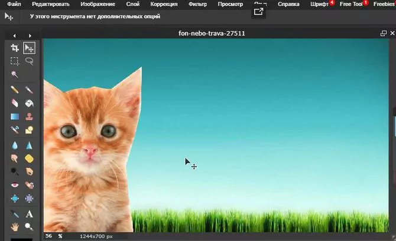Image resolution: width=396 pixels, height=241 pixels.
Task: Select the Burn hand tool
Action: point(30,171)
